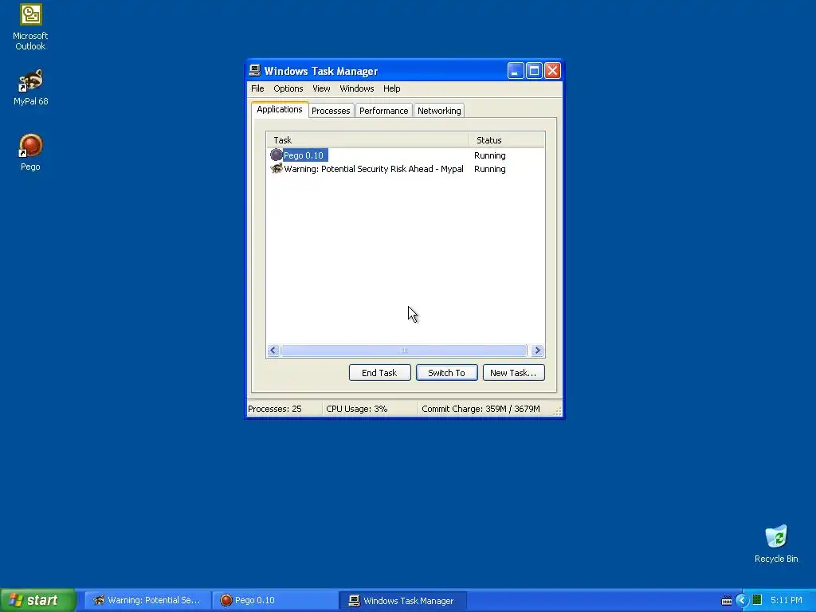
Task: Click the Pego 0.10 task icon in list
Action: pyautogui.click(x=276, y=155)
